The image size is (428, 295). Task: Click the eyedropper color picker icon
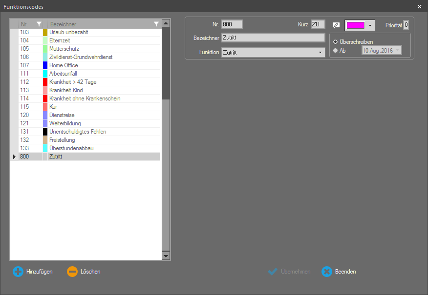point(336,25)
